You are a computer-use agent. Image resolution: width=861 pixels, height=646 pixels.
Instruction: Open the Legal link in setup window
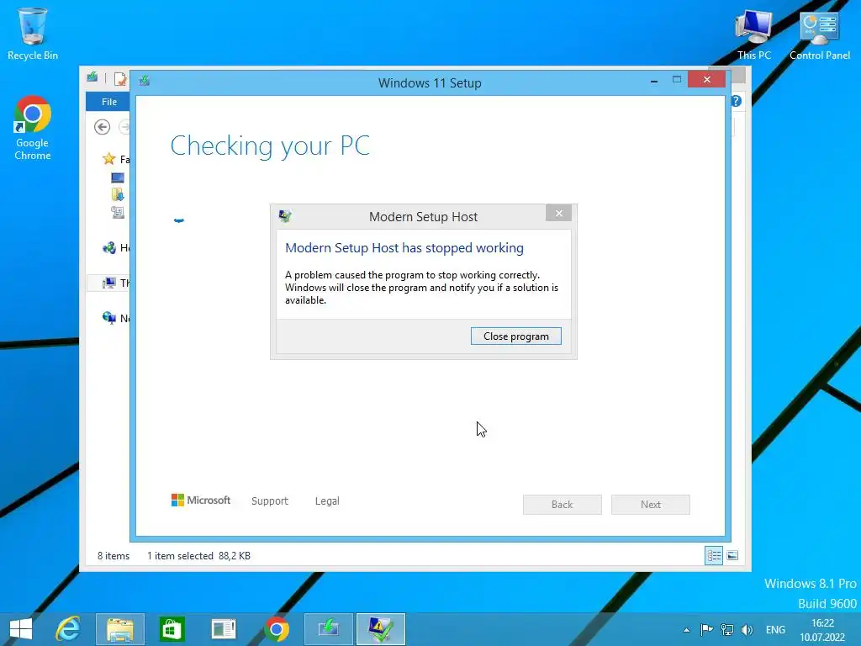pyautogui.click(x=327, y=501)
